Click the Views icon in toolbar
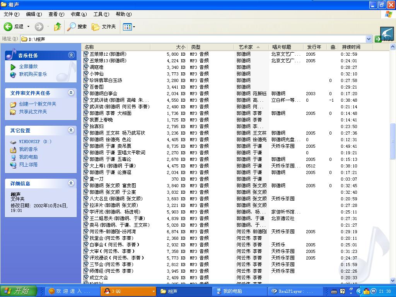The width and height of the screenshot is (396, 297). [127, 27]
